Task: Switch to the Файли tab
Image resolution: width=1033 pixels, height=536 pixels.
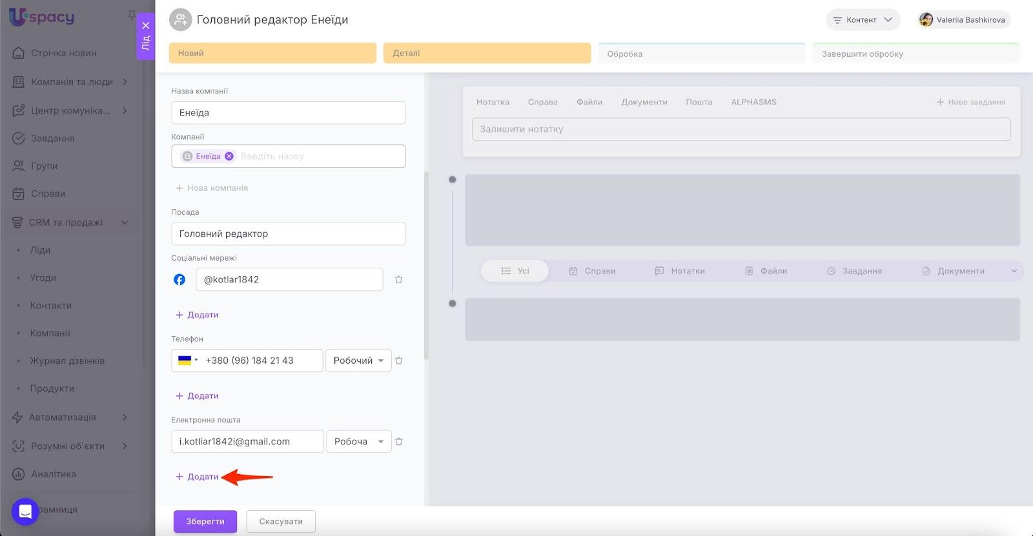Action: point(589,102)
